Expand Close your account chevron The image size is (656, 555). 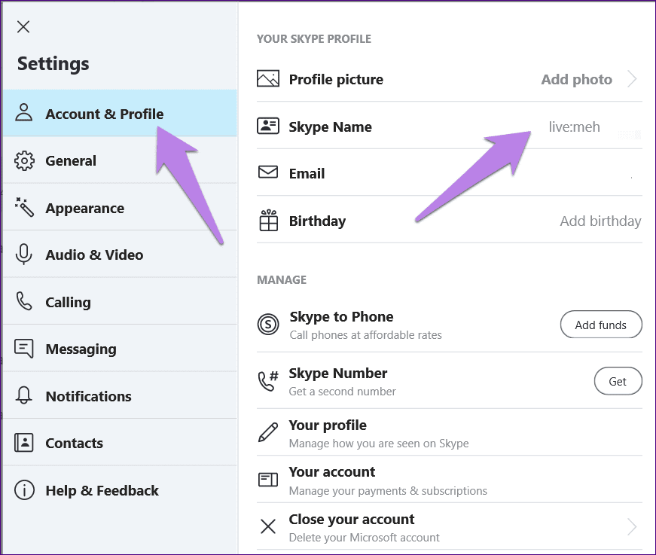(x=632, y=526)
